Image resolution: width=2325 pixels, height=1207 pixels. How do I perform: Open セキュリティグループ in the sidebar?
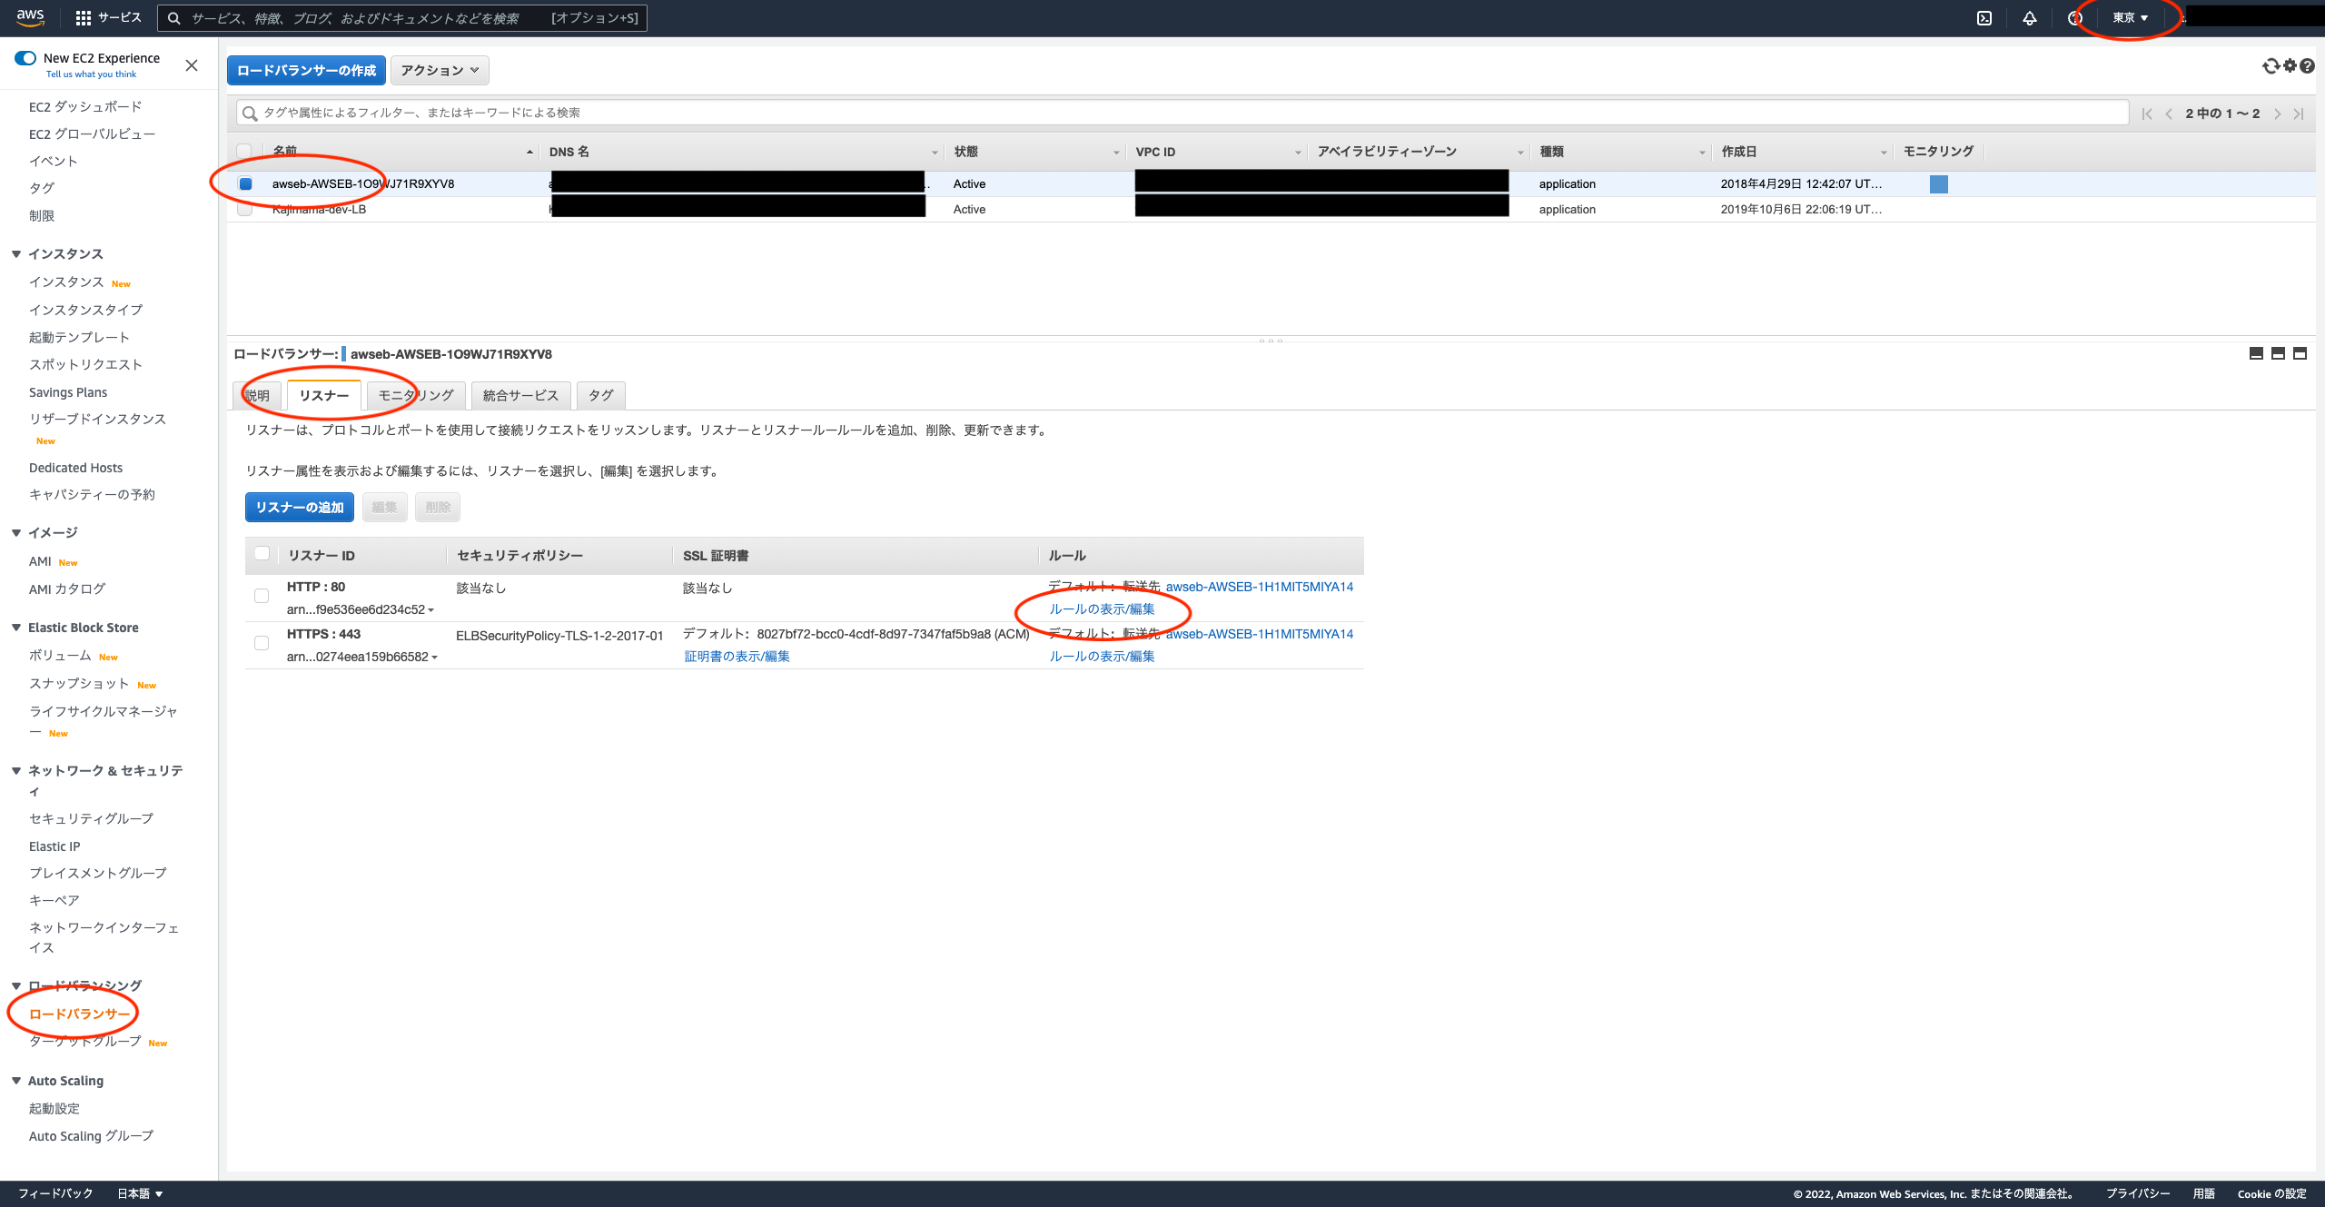(x=91, y=819)
